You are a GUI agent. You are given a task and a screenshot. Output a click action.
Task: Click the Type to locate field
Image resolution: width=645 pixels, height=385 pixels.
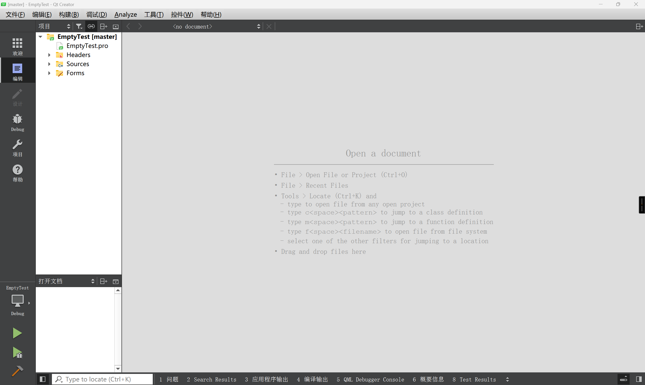tap(102, 379)
